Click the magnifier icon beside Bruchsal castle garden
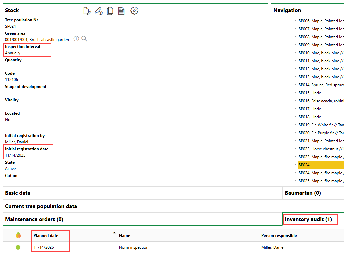Image resolution: width=344 pixels, height=254 pixels. 84,39
